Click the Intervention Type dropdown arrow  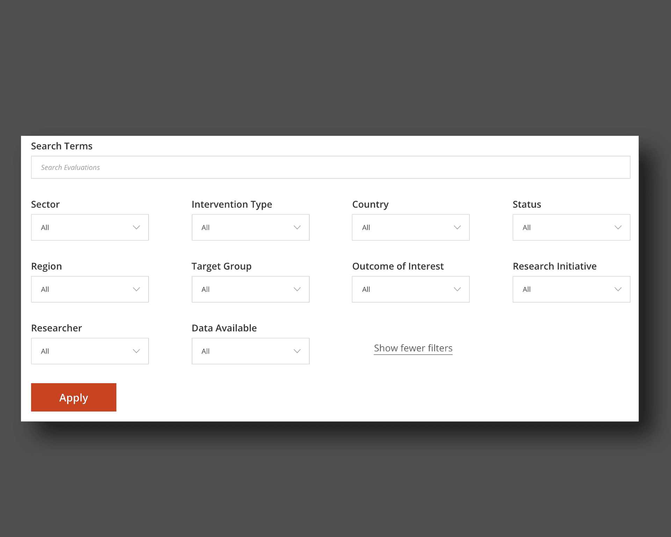297,227
